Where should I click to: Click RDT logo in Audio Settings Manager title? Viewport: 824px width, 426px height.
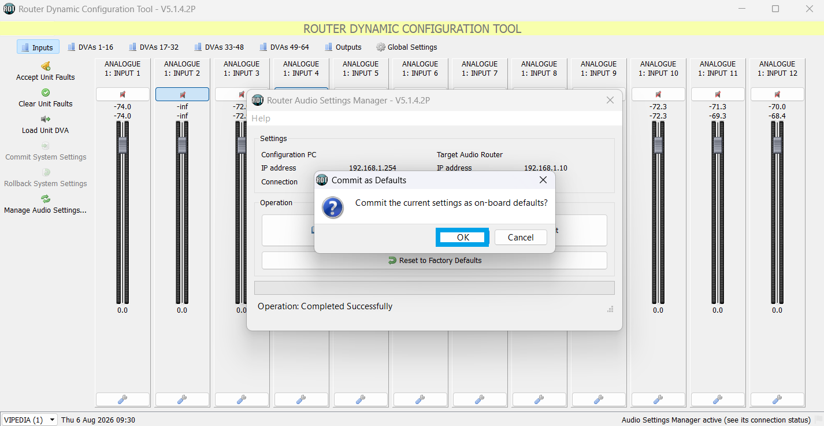click(x=258, y=100)
